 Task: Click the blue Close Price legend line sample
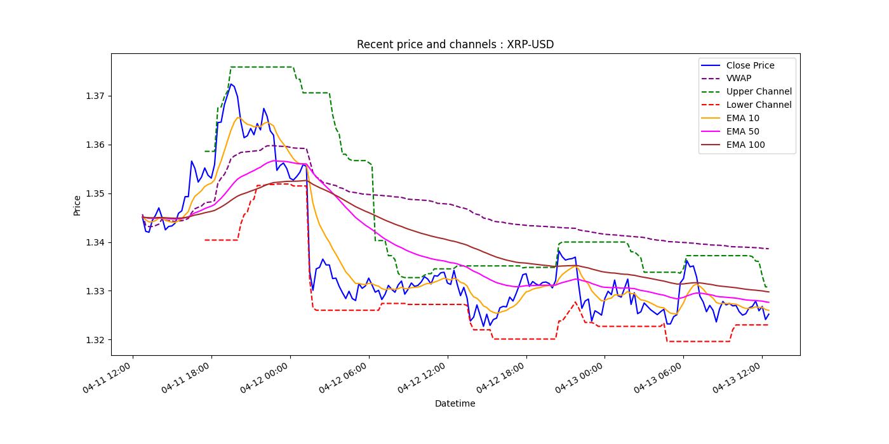[711, 65]
